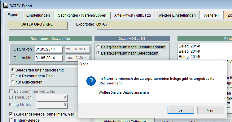Toggle the I Ausgangsbelege checkbox
This screenshot has width=232, height=122.
point(11,114)
